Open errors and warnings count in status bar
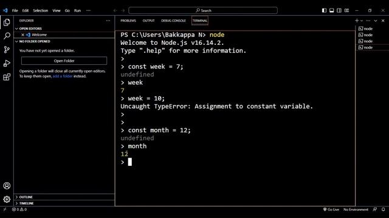Viewport: 389px width, 218px height. point(19,210)
